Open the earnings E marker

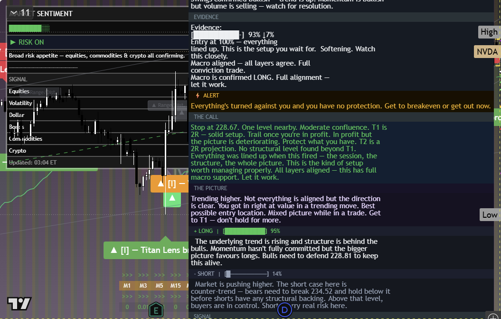(156, 309)
